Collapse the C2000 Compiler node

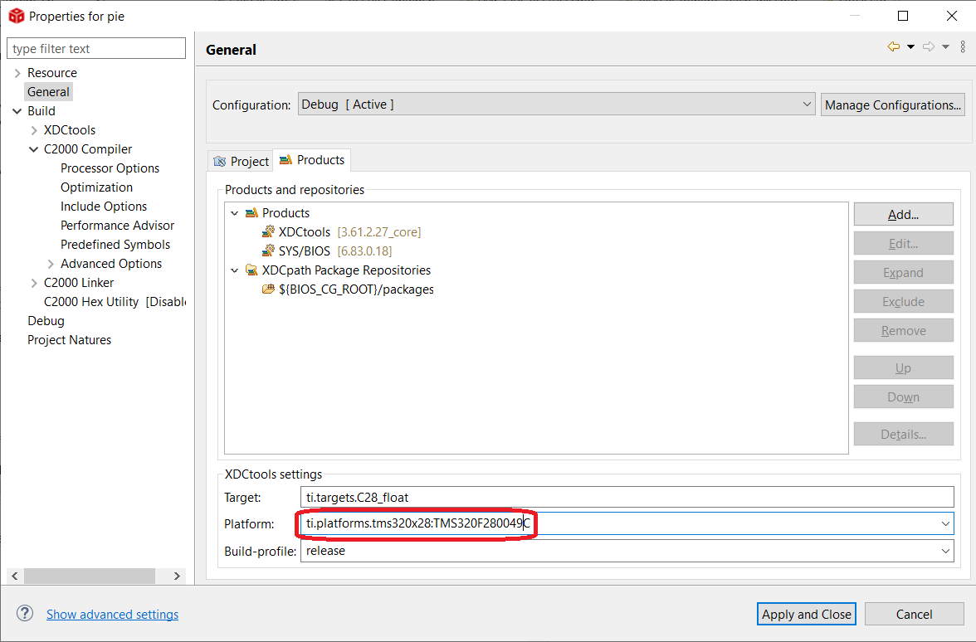point(34,149)
